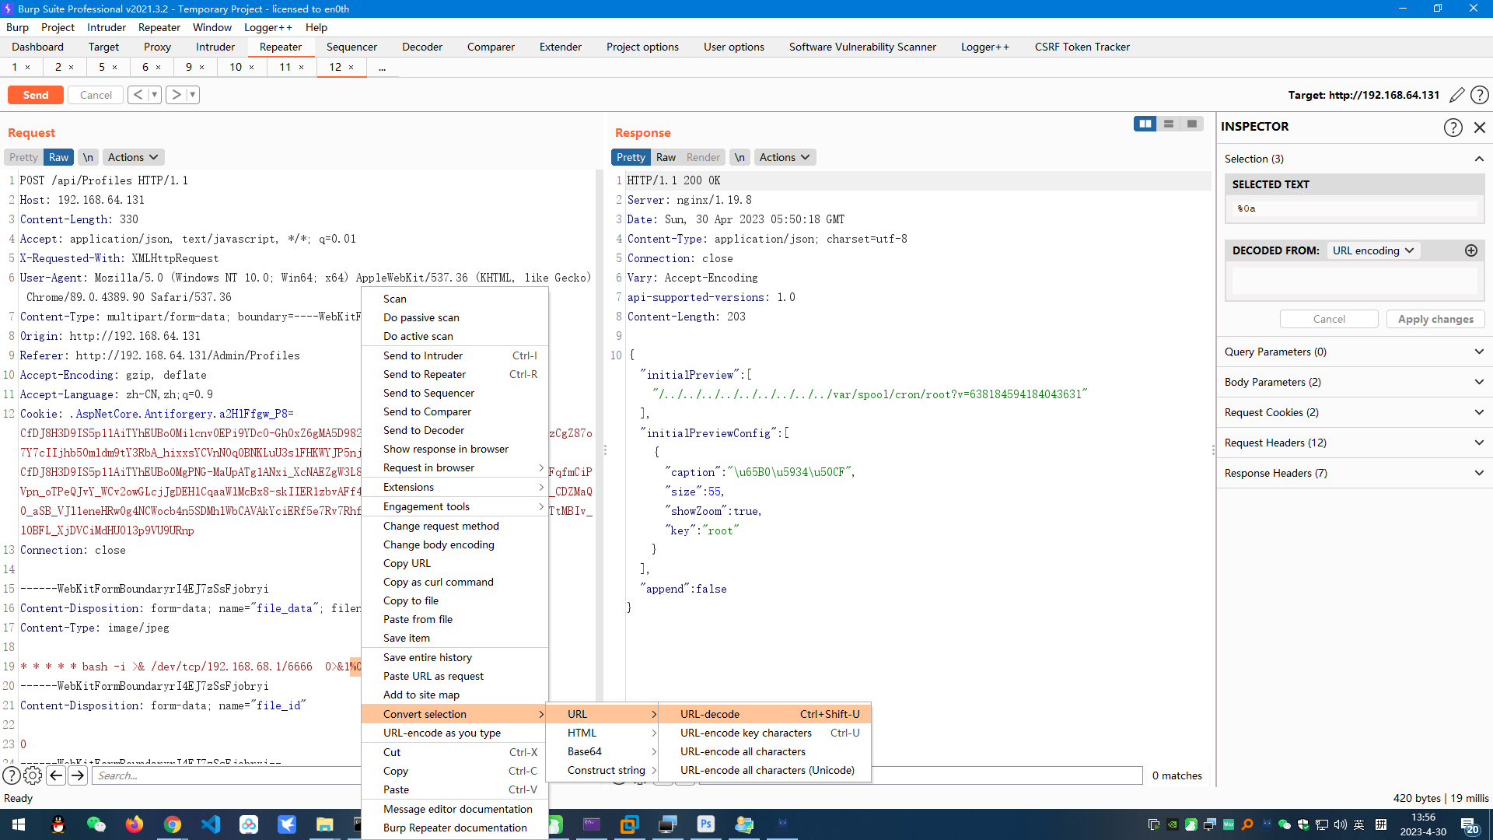Click the Cancel button beside Send
Viewport: 1493px width, 840px height.
[96, 95]
